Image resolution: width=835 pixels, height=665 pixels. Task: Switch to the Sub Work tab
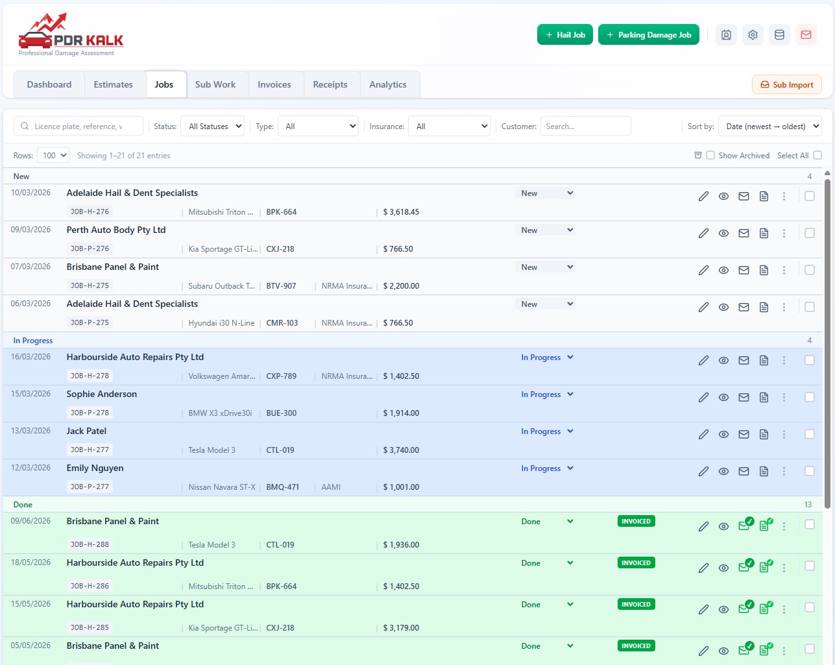coord(215,84)
